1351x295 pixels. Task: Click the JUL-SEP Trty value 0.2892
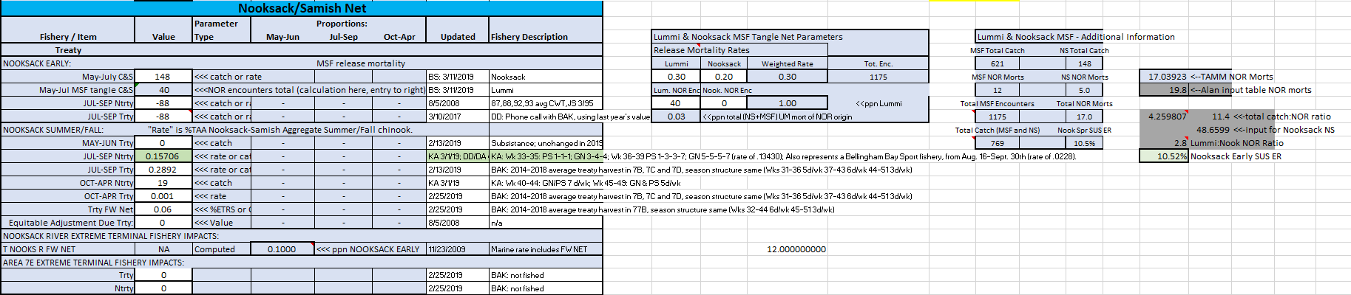(x=163, y=170)
